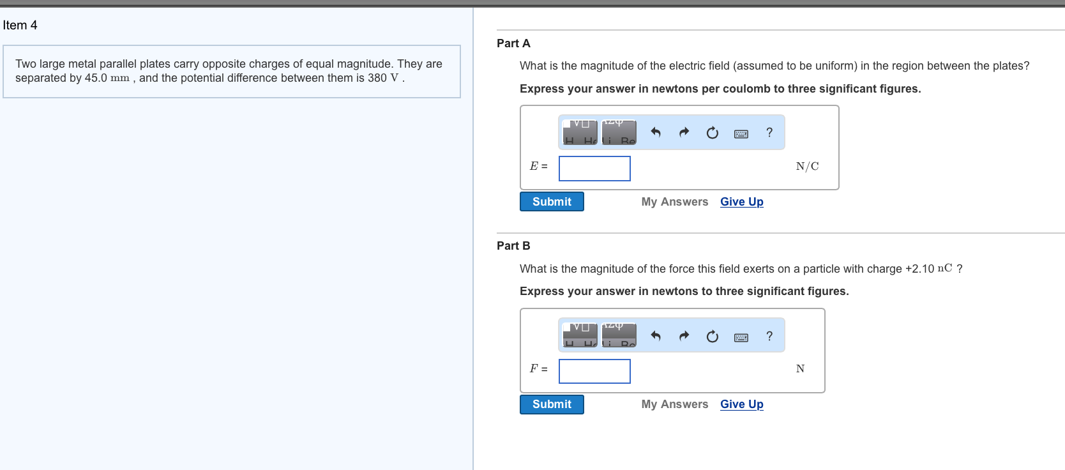This screenshot has width=1065, height=470.
Task: Submit the Part A answer
Action: click(551, 201)
